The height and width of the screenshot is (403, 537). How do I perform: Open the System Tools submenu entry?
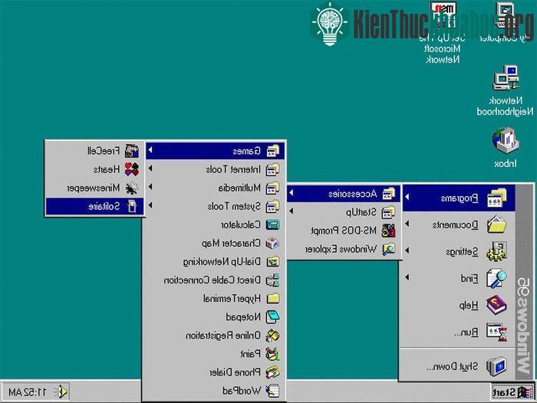[x=215, y=206]
